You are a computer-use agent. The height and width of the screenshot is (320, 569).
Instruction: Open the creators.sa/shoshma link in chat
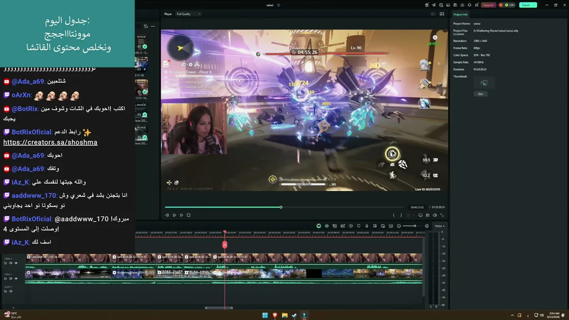[50, 142]
